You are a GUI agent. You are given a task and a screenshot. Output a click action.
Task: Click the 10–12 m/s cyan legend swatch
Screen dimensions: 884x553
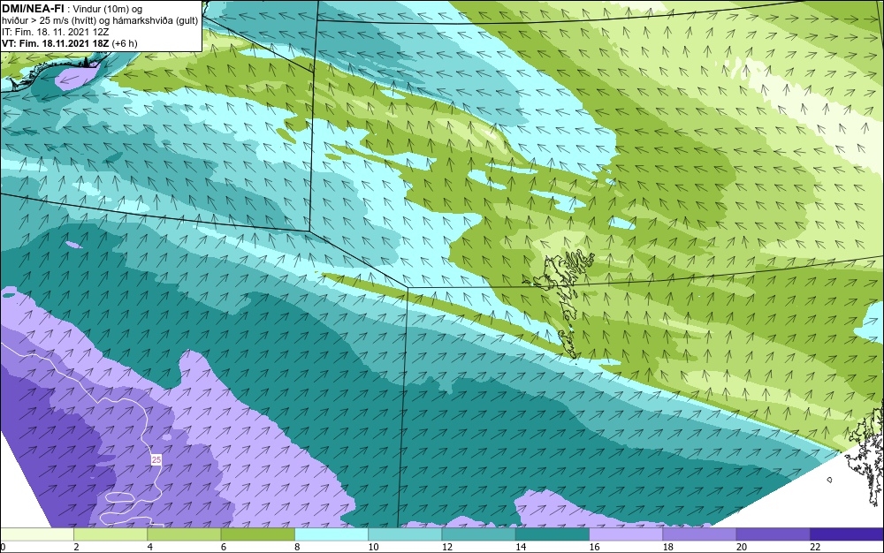point(405,534)
